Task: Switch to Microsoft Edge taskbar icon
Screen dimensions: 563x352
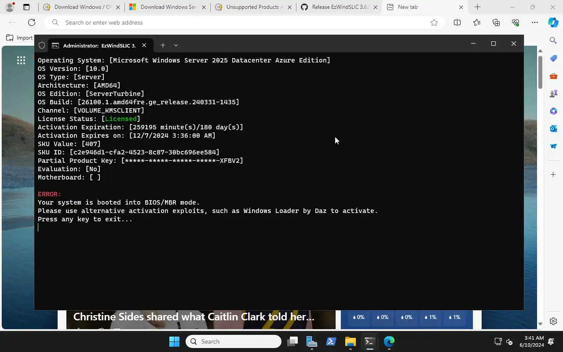Action: tap(389, 341)
